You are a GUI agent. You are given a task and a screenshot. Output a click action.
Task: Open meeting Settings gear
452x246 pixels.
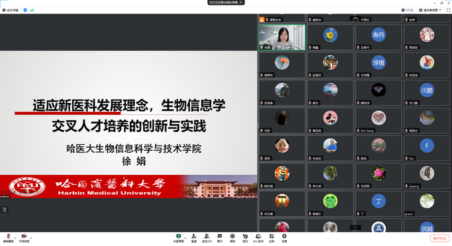tap(284, 238)
